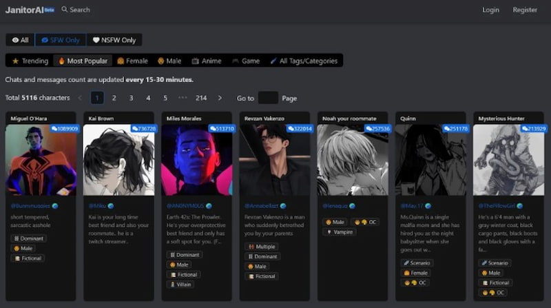Viewport: 551px width, 308px height.
Task: Open Quinn character image
Action: coord(431,160)
